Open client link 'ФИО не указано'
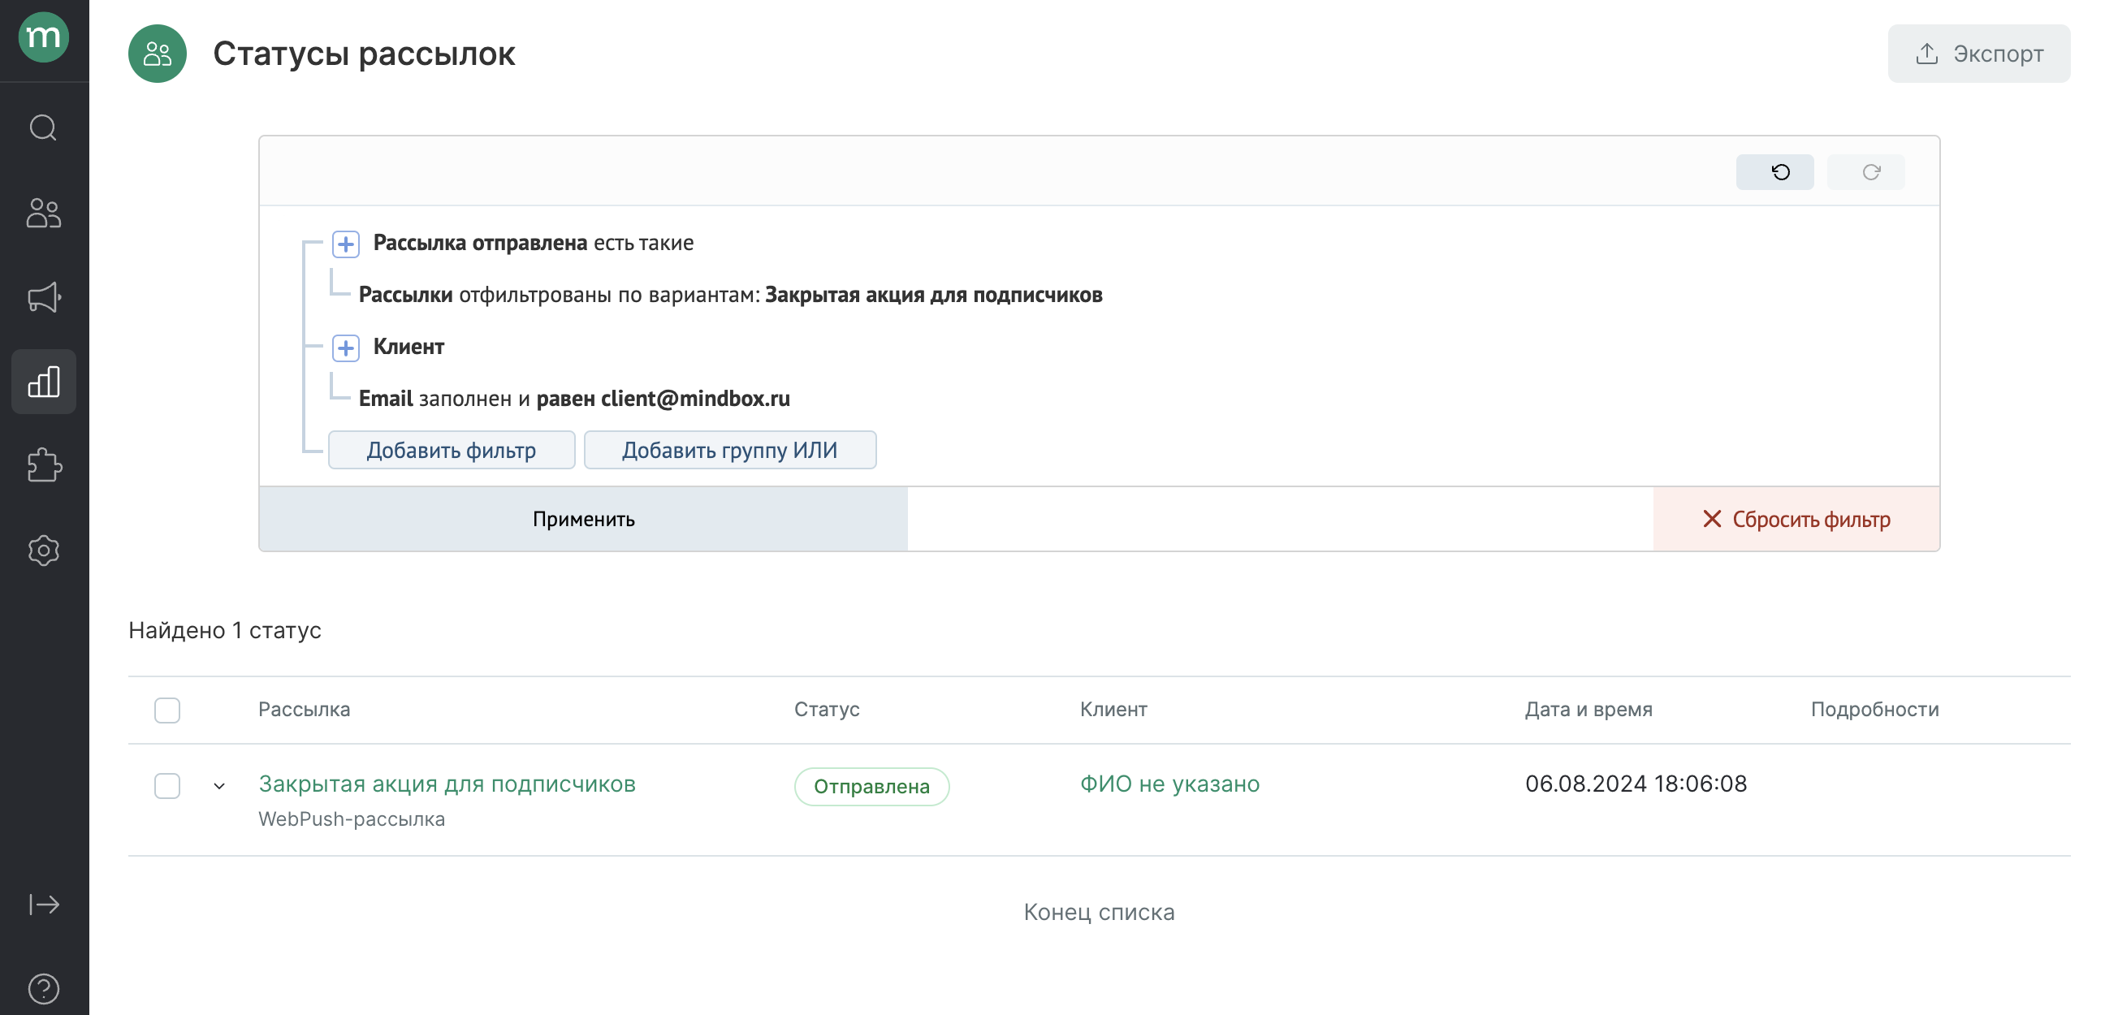The height and width of the screenshot is (1015, 2105). pyautogui.click(x=1169, y=784)
